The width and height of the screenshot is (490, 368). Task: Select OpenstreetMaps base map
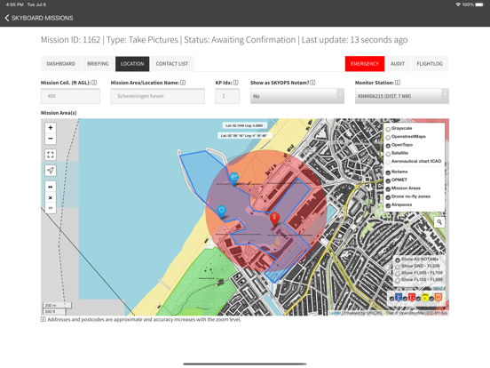pyautogui.click(x=388, y=137)
